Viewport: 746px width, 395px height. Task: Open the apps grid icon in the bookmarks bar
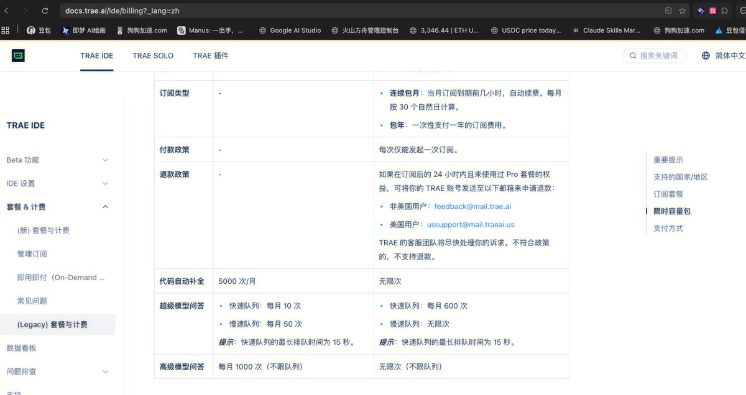tap(6, 30)
